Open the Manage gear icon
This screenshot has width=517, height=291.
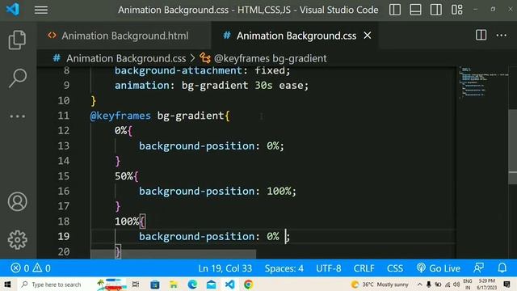point(17,240)
